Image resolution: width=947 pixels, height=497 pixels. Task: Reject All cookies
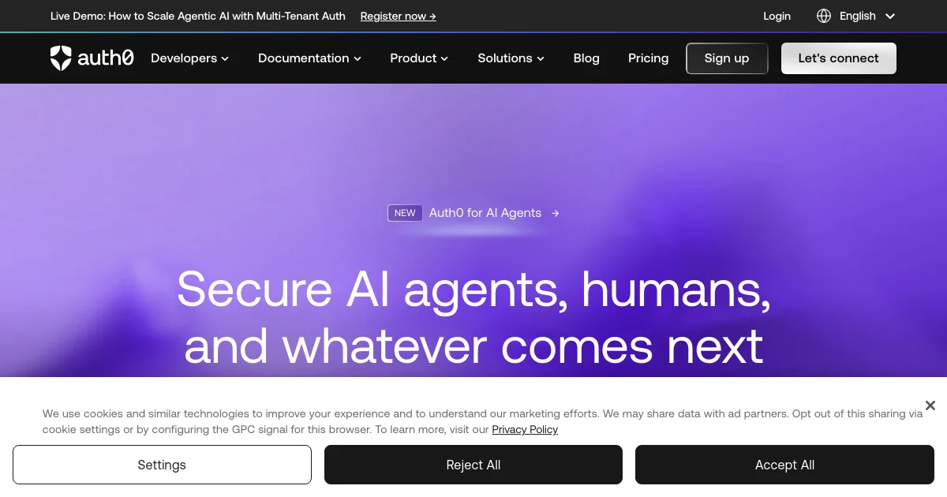click(x=473, y=465)
